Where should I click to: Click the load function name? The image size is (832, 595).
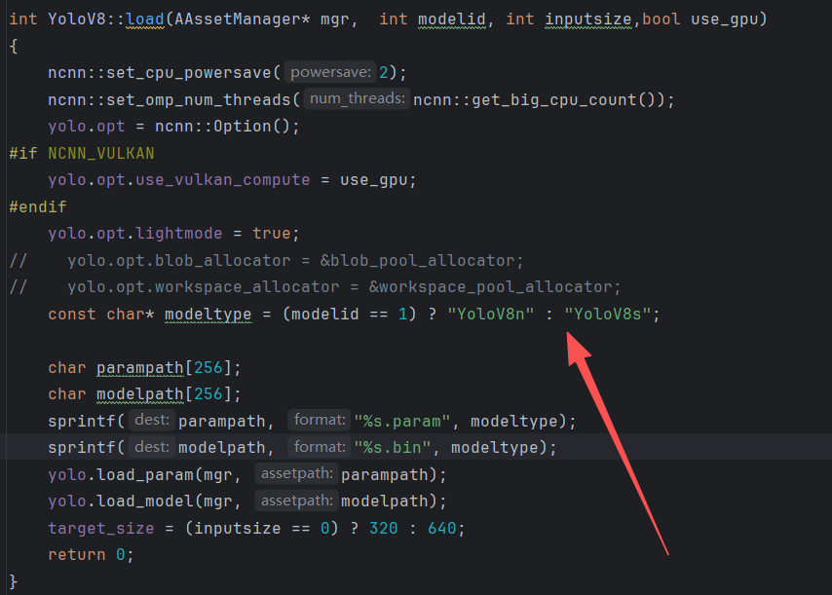(x=145, y=19)
